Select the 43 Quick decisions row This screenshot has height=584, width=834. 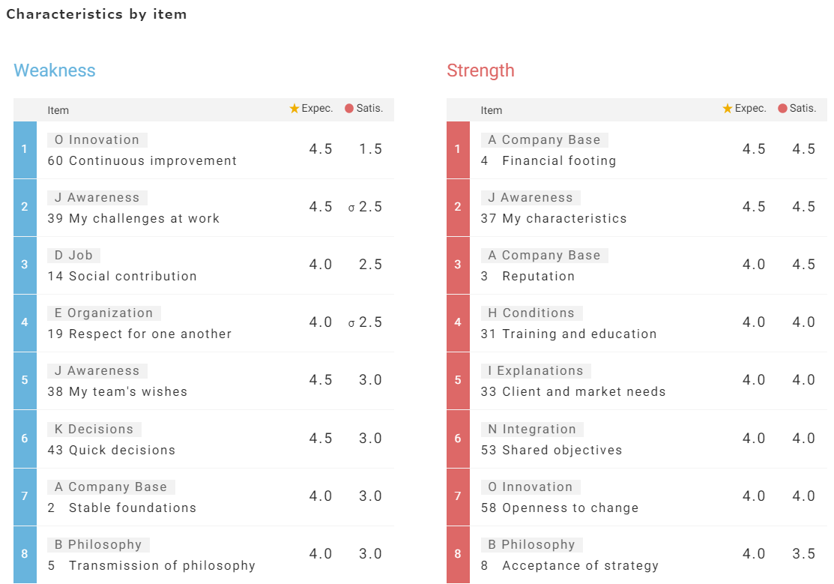[x=112, y=450]
